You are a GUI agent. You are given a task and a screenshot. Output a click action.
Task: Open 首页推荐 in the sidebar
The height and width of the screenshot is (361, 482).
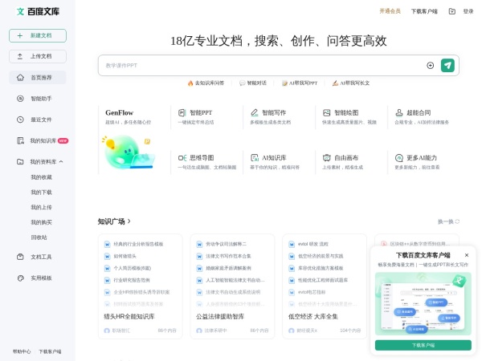tap(38, 77)
